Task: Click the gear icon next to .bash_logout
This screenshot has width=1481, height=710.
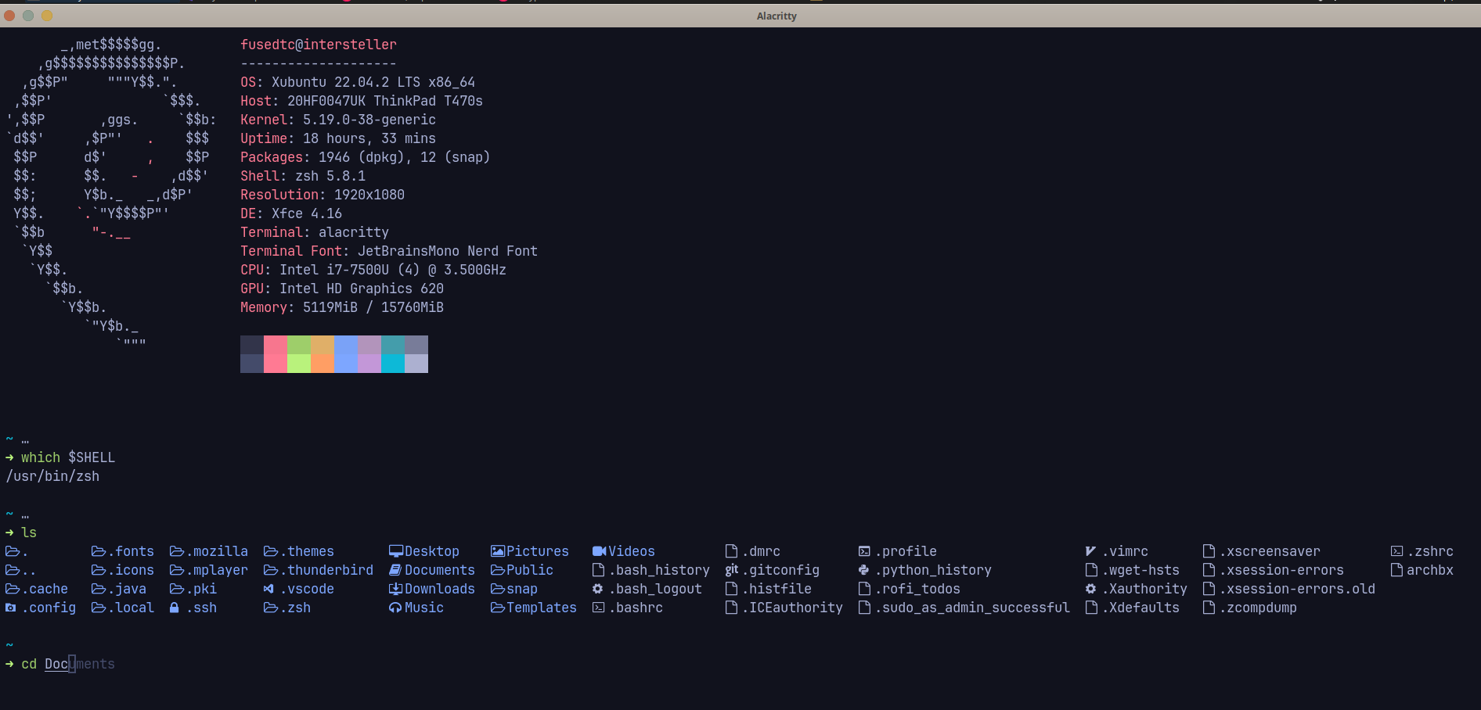Action: [x=598, y=589]
